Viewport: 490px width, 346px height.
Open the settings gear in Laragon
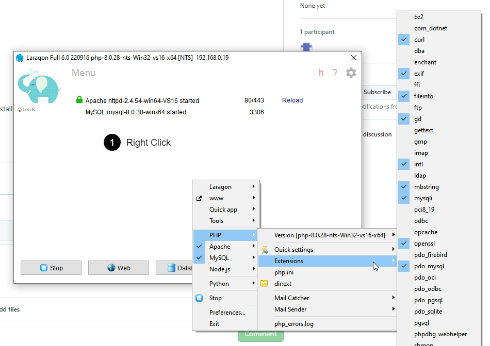click(x=351, y=73)
